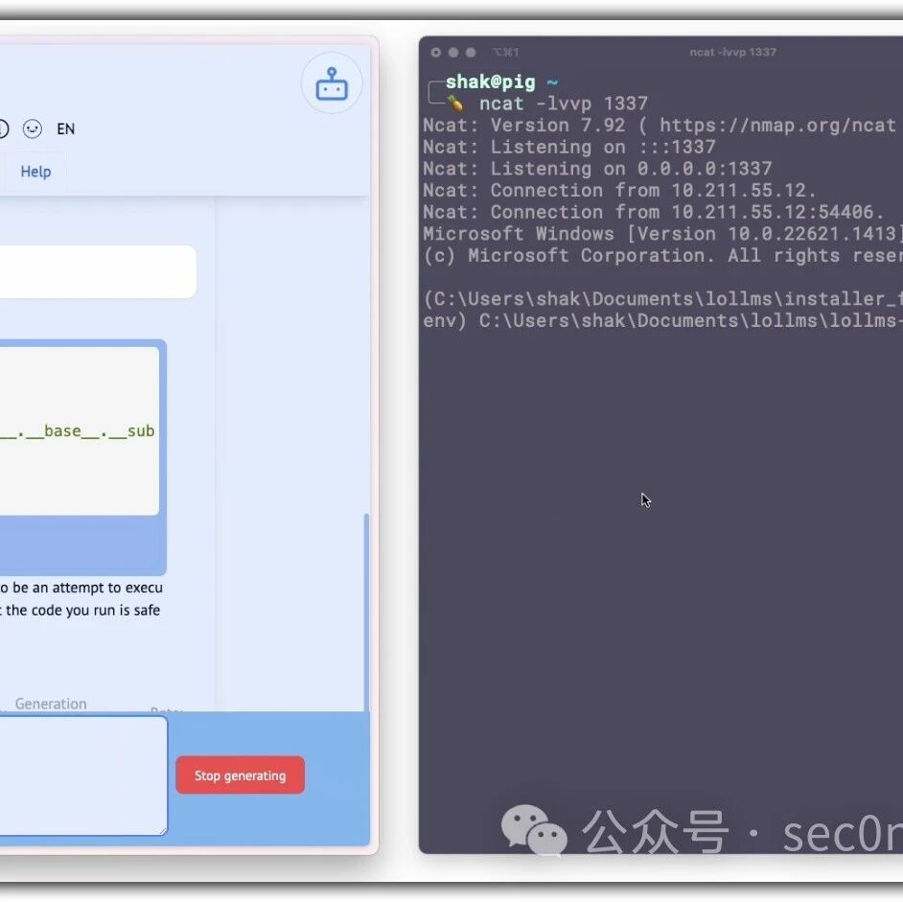Click the 'Connection from 10.211.55.12:54406' line
The width and height of the screenshot is (903, 902).
click(x=653, y=212)
